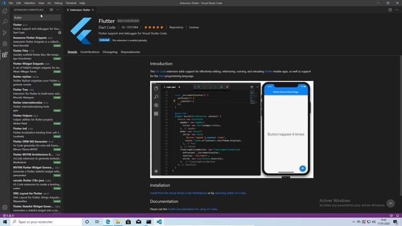This screenshot has height=226, width=402.
Task: Open the Debug view in activity bar
Action: coord(4,44)
